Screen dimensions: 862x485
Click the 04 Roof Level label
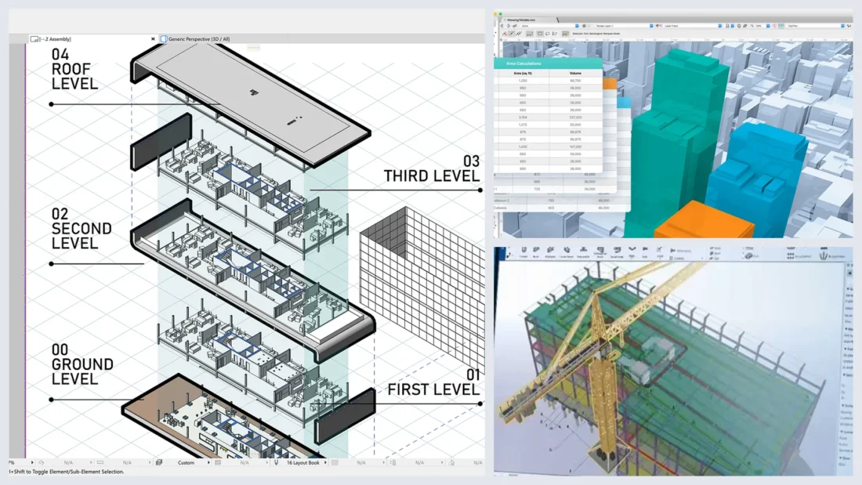74,69
